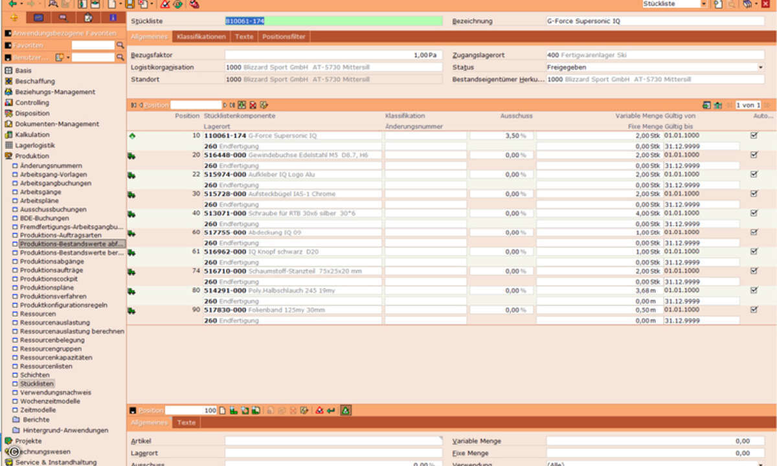777x466 pixels.
Task: Select the Allgemeines tab in position editor
Action: coord(150,423)
